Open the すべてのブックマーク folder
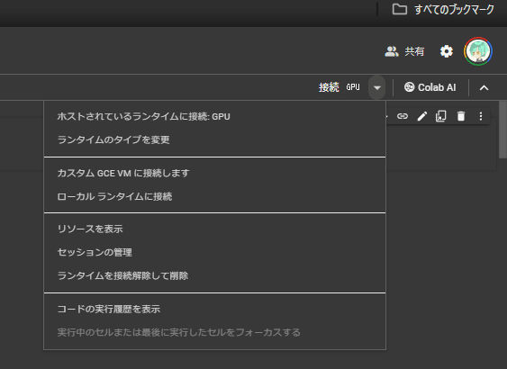The height and width of the screenshot is (369, 507). (443, 10)
